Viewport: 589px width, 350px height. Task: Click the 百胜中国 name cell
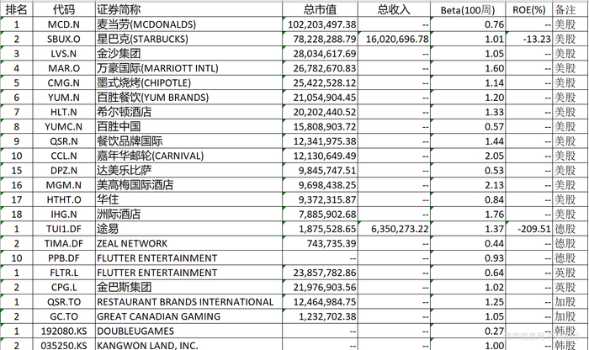[x=188, y=126]
